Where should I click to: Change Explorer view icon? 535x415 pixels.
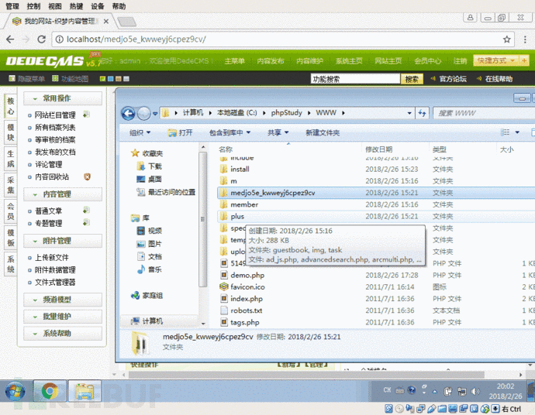click(x=505, y=132)
